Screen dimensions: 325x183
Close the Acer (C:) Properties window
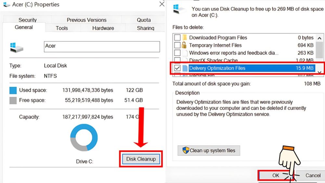coord(162,4)
